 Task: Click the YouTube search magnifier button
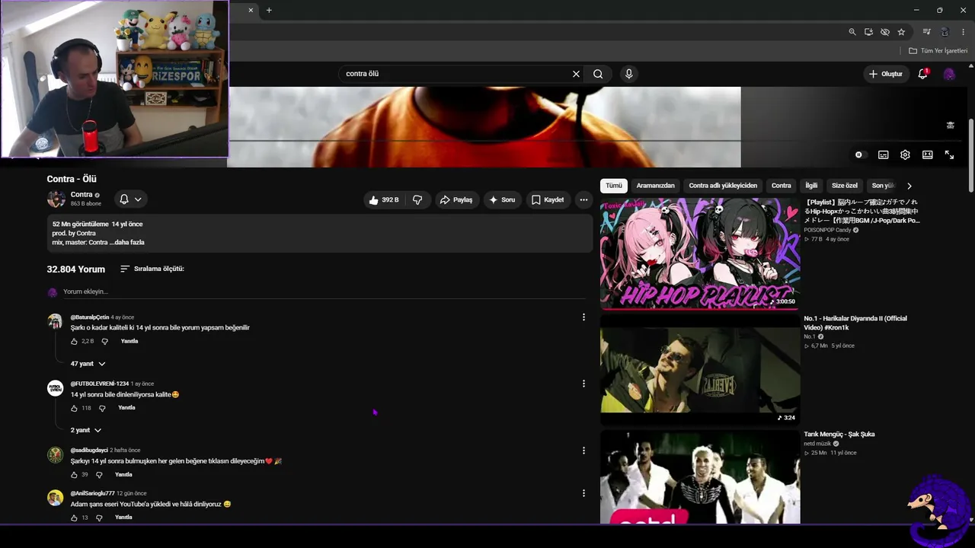[598, 74]
